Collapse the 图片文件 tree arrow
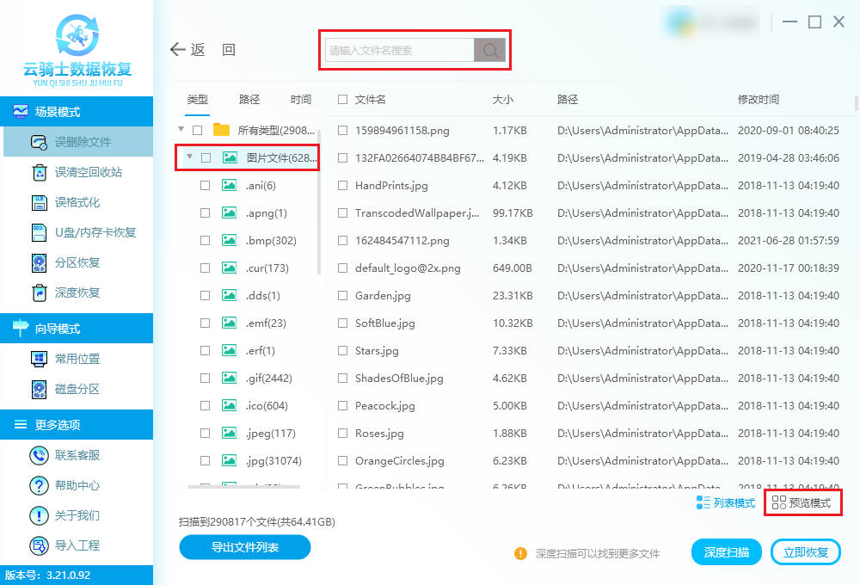The height and width of the screenshot is (585, 860). click(x=188, y=157)
